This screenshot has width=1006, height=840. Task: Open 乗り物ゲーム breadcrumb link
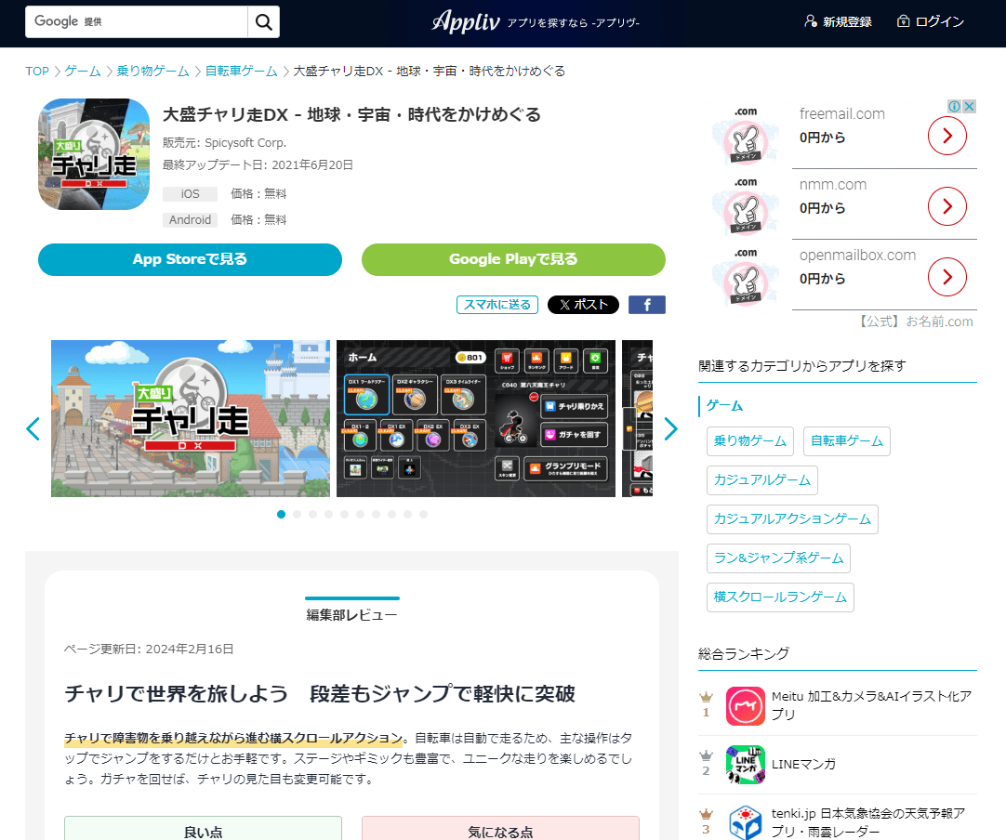152,72
